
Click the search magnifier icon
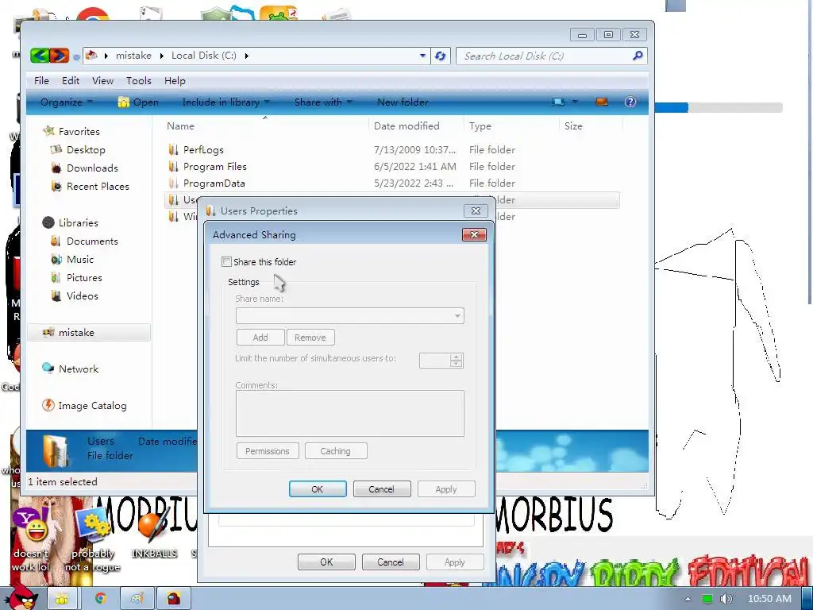[638, 56]
